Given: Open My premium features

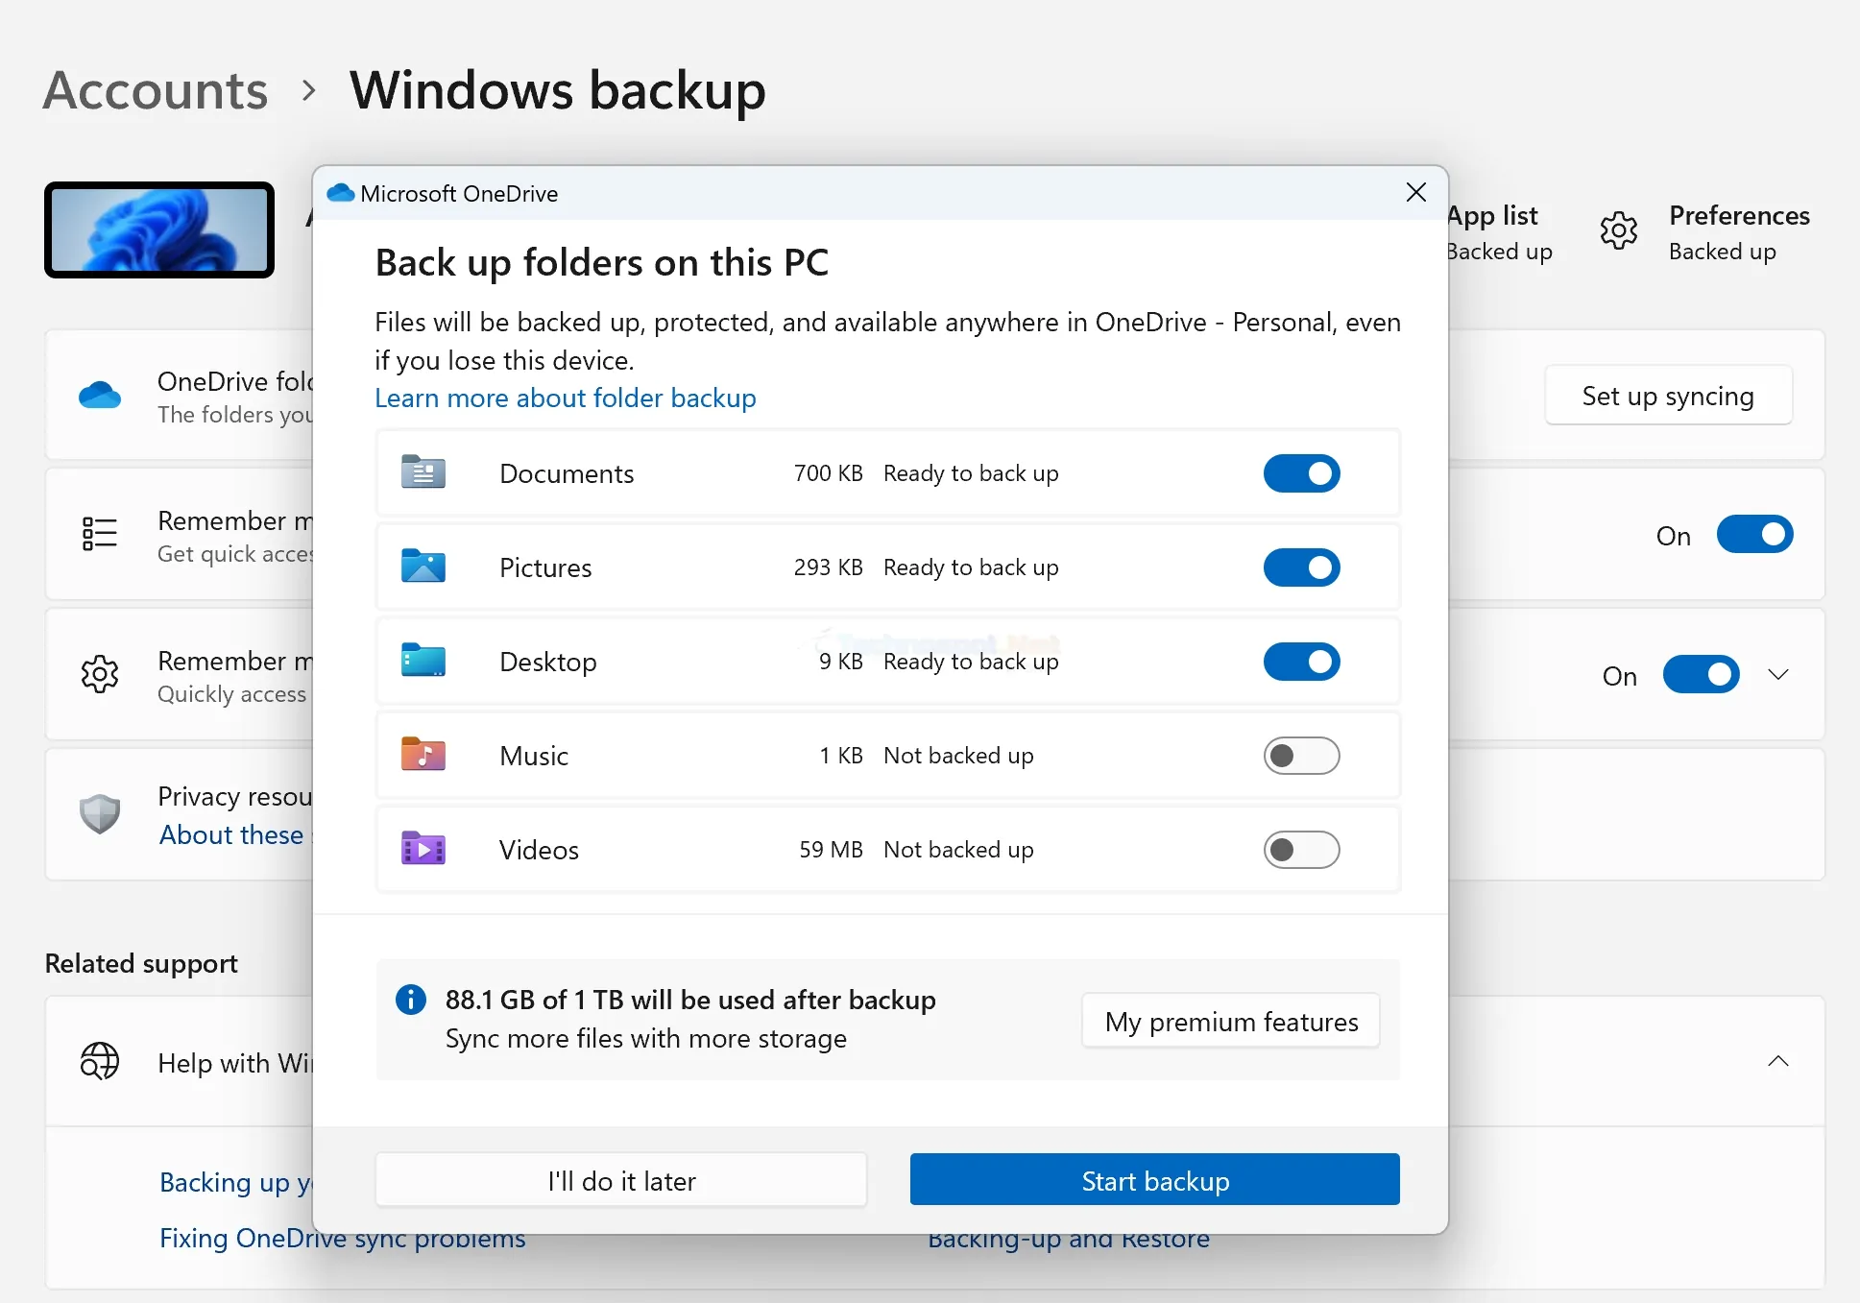Looking at the screenshot, I should pyautogui.click(x=1231, y=1021).
